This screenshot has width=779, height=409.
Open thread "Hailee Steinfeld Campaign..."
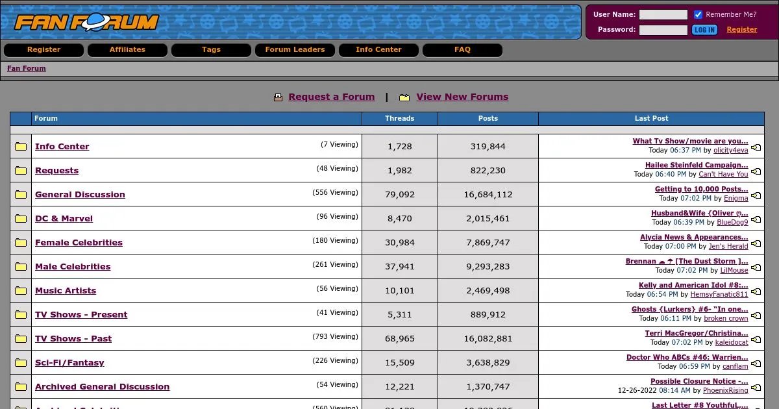(x=697, y=166)
